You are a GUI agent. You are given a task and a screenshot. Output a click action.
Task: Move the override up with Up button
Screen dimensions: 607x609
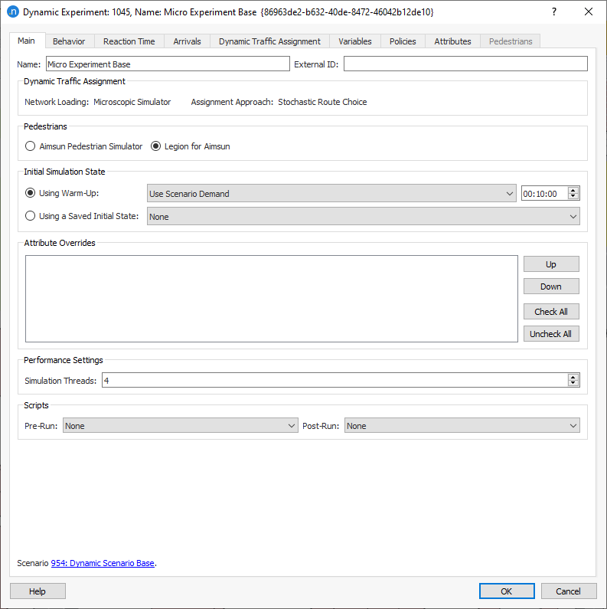(x=551, y=264)
